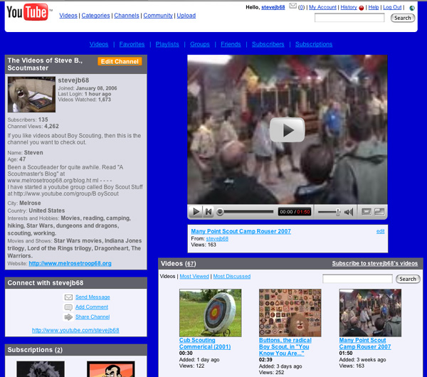Screen dimensions: 427x377
Task: Open the youtube.com/stevejb68 channel URL link
Action: 75,330
